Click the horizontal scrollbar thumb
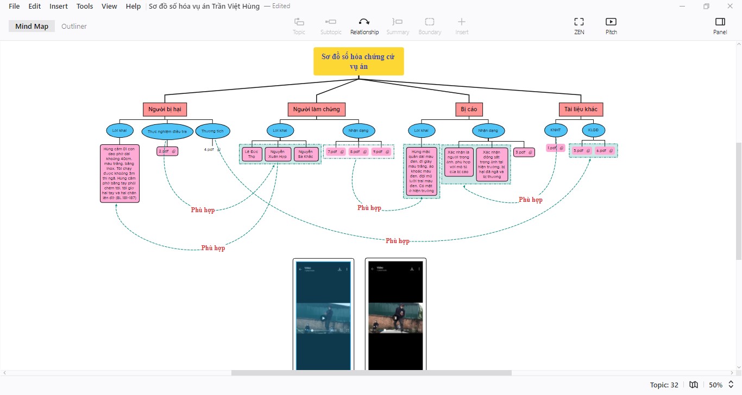This screenshot has height=395, width=742. point(371,373)
